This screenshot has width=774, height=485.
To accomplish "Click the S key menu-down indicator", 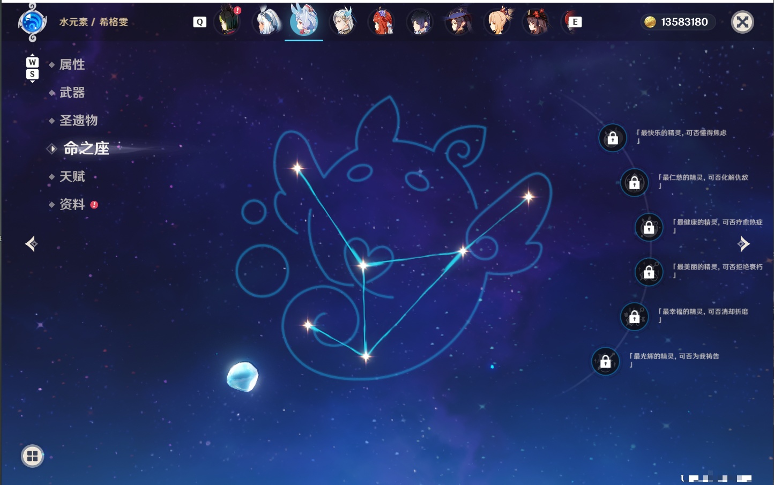I will pyautogui.click(x=32, y=74).
